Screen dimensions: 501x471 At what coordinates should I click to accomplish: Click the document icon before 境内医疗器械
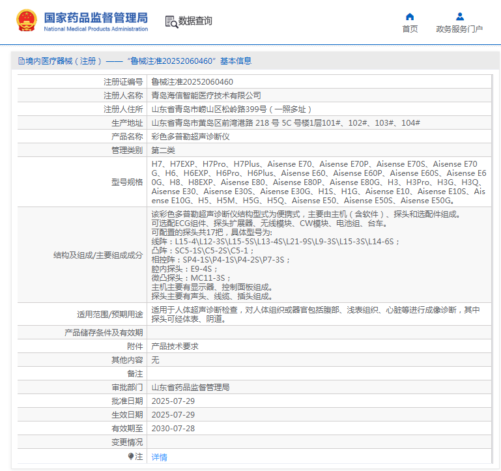(21, 61)
